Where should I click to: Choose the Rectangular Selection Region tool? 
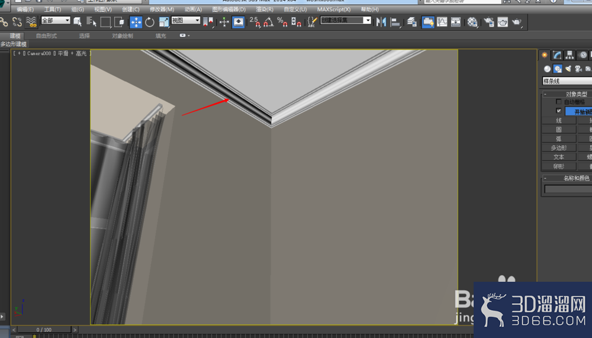pyautogui.click(x=105, y=22)
